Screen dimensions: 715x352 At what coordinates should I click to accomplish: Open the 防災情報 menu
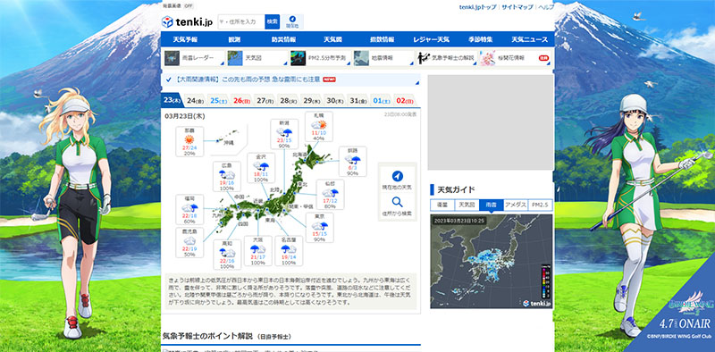point(283,39)
